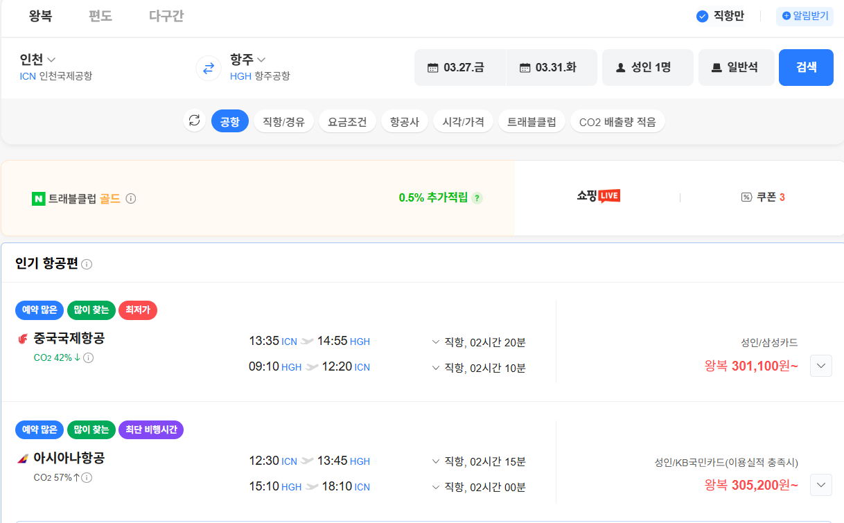Click the 알림받기 button
The height and width of the screenshot is (523, 844).
click(805, 16)
